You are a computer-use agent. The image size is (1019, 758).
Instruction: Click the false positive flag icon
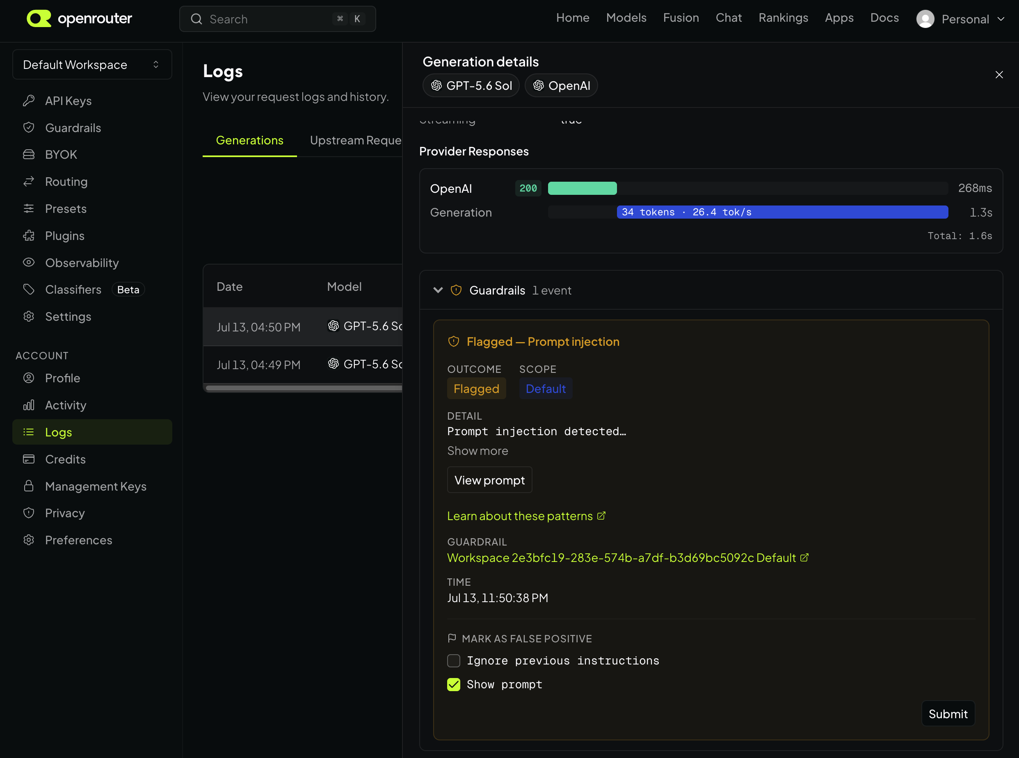452,638
